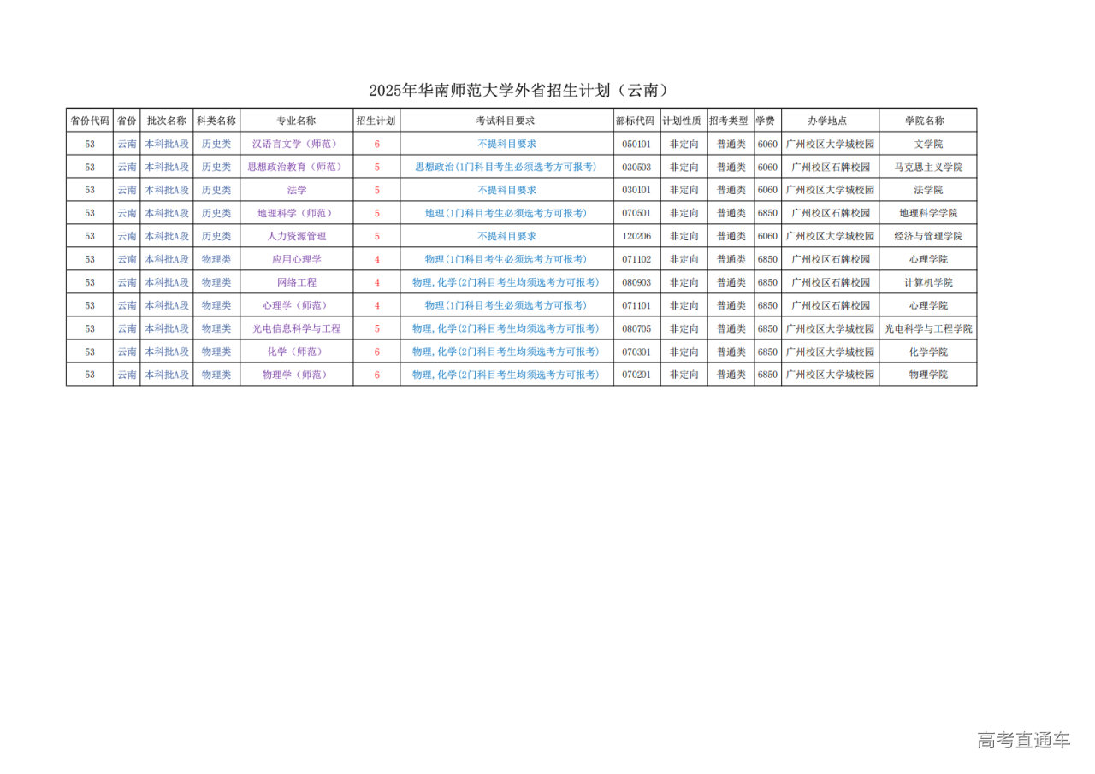Screen dimensions: 1095x774
Task: Select the 招生计划 header cell
Action: pyautogui.click(x=376, y=121)
